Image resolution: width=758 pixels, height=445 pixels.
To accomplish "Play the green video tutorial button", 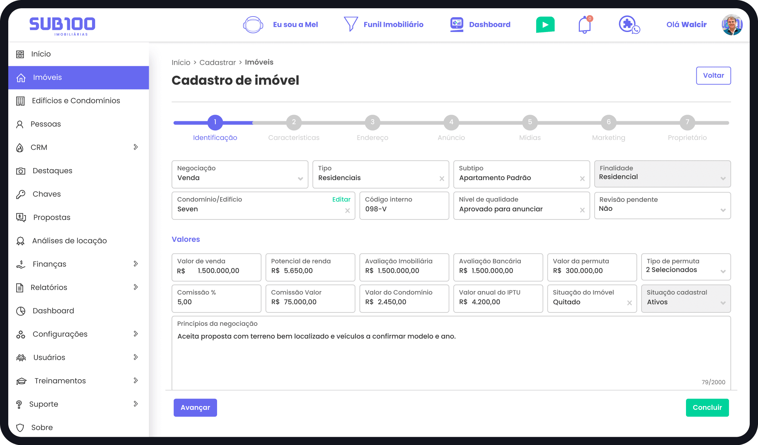I will (545, 25).
